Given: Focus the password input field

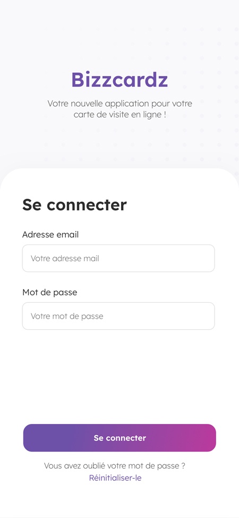Looking at the screenshot, I should (x=118, y=316).
